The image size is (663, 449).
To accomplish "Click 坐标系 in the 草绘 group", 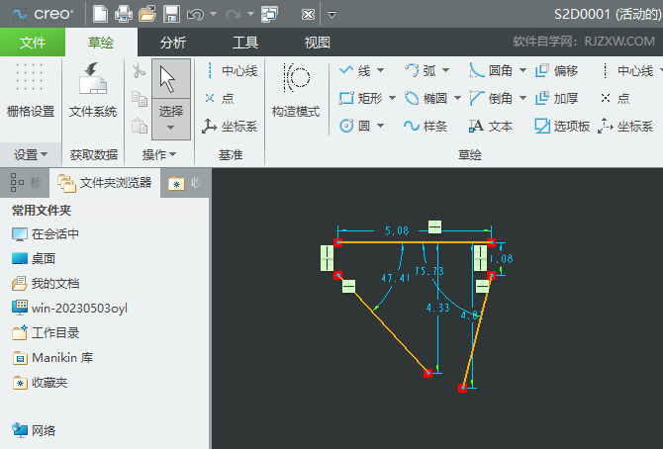I will tap(625, 126).
